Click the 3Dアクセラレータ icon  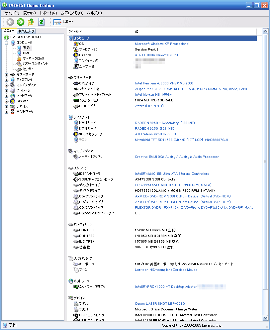click(x=76, y=134)
